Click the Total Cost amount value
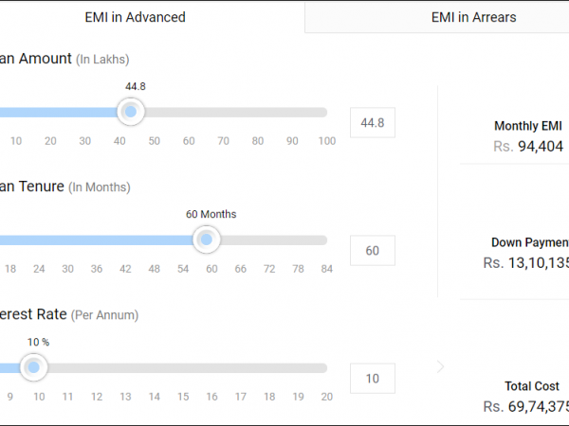This screenshot has width=569, height=426. [x=525, y=406]
